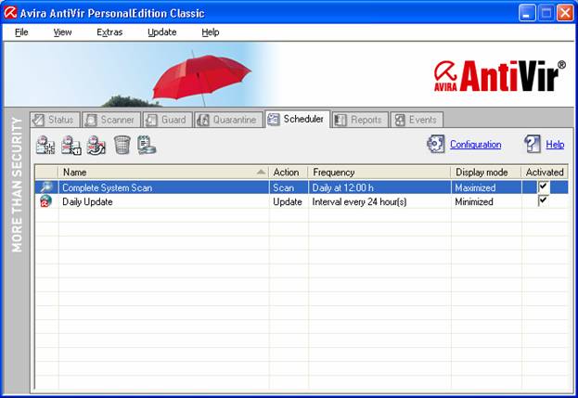This screenshot has width=578, height=398.
Task: Open the Configuration link
Action: pyautogui.click(x=475, y=145)
